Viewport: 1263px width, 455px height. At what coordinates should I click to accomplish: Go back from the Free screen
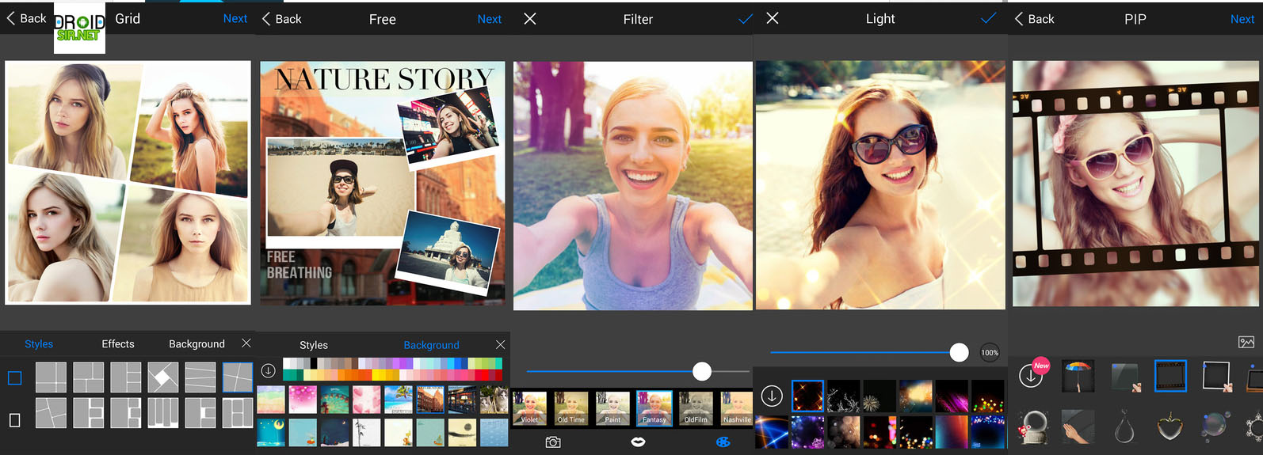[x=282, y=19]
